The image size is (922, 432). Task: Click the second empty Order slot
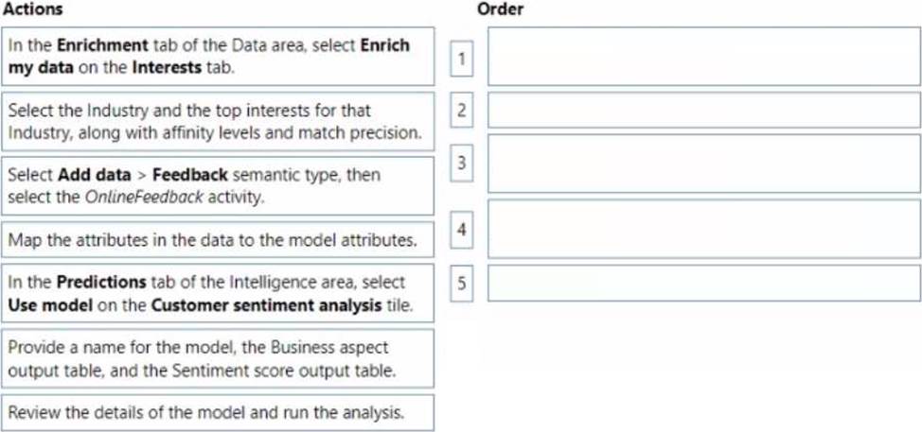click(x=704, y=110)
